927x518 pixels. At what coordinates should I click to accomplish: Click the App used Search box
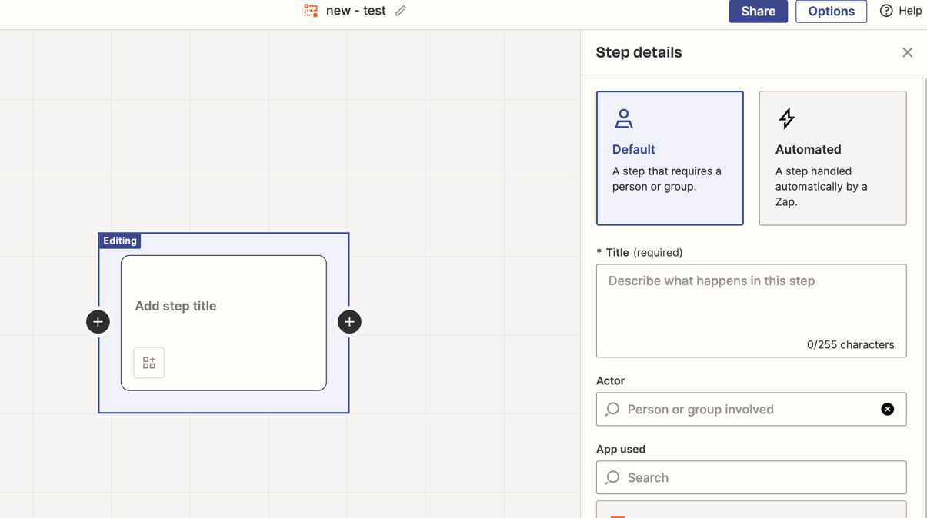pos(731,477)
